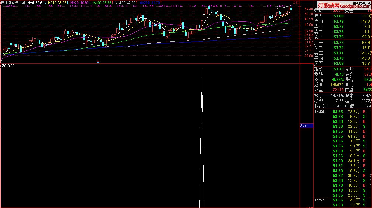Toggle the 收益(三) earnings quarter label
This screenshot has height=208, width=372.
pos(321,106)
